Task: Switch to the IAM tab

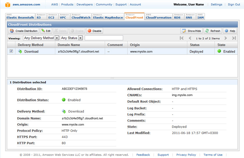Action: coord(200,16)
